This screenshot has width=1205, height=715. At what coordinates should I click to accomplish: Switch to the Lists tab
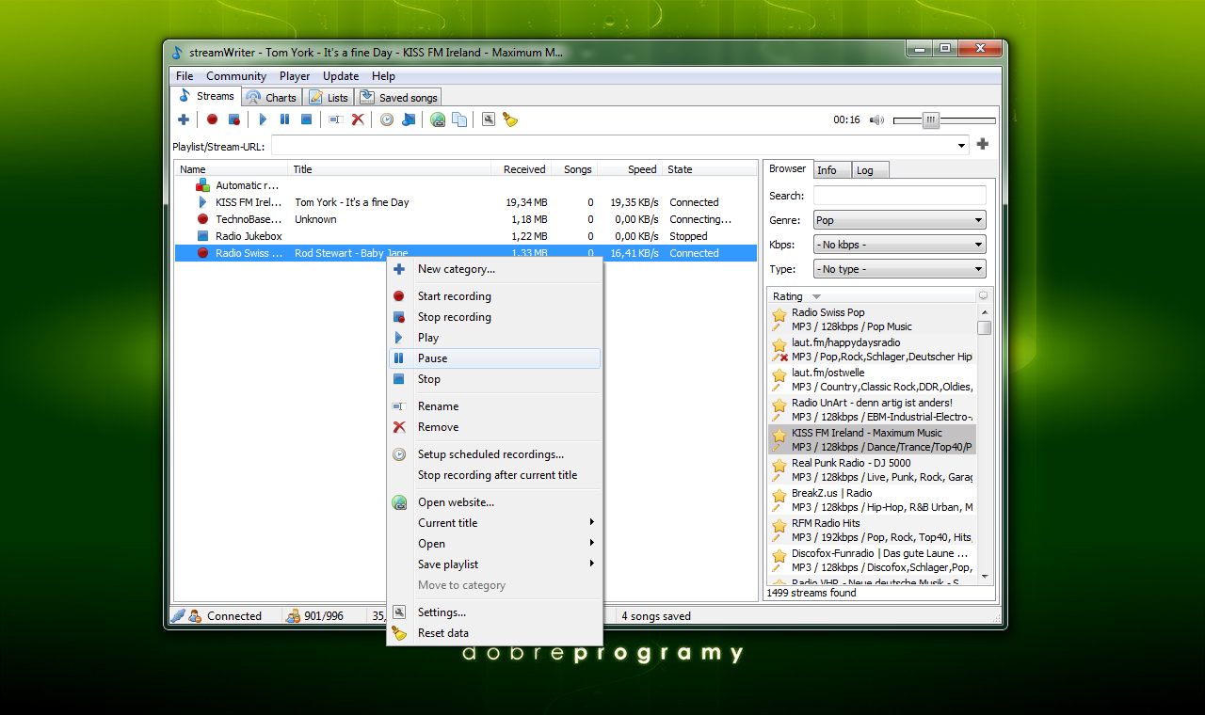[329, 97]
